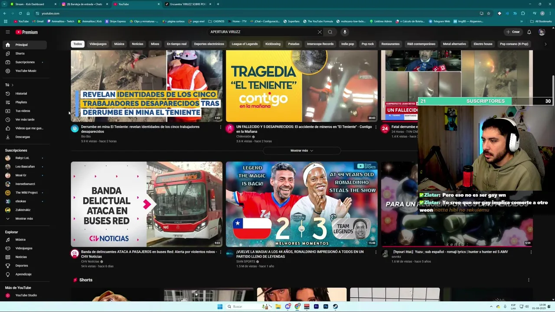Screen dimensions: 555x312
Task: Play Derrumbe en mina El Teniente thumbnail
Action: pos(147,86)
